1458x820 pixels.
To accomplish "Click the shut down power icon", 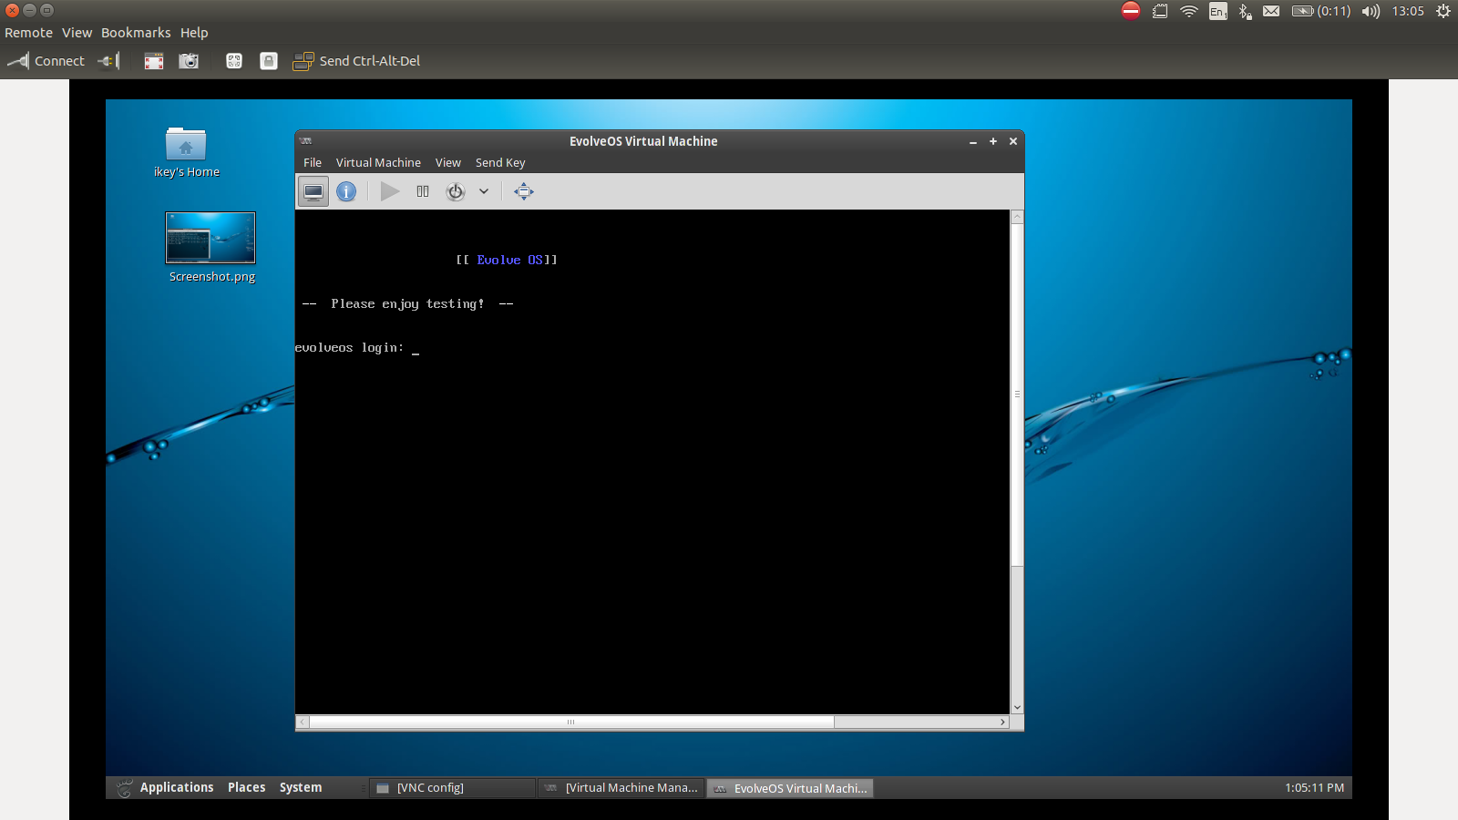I will click(456, 191).
